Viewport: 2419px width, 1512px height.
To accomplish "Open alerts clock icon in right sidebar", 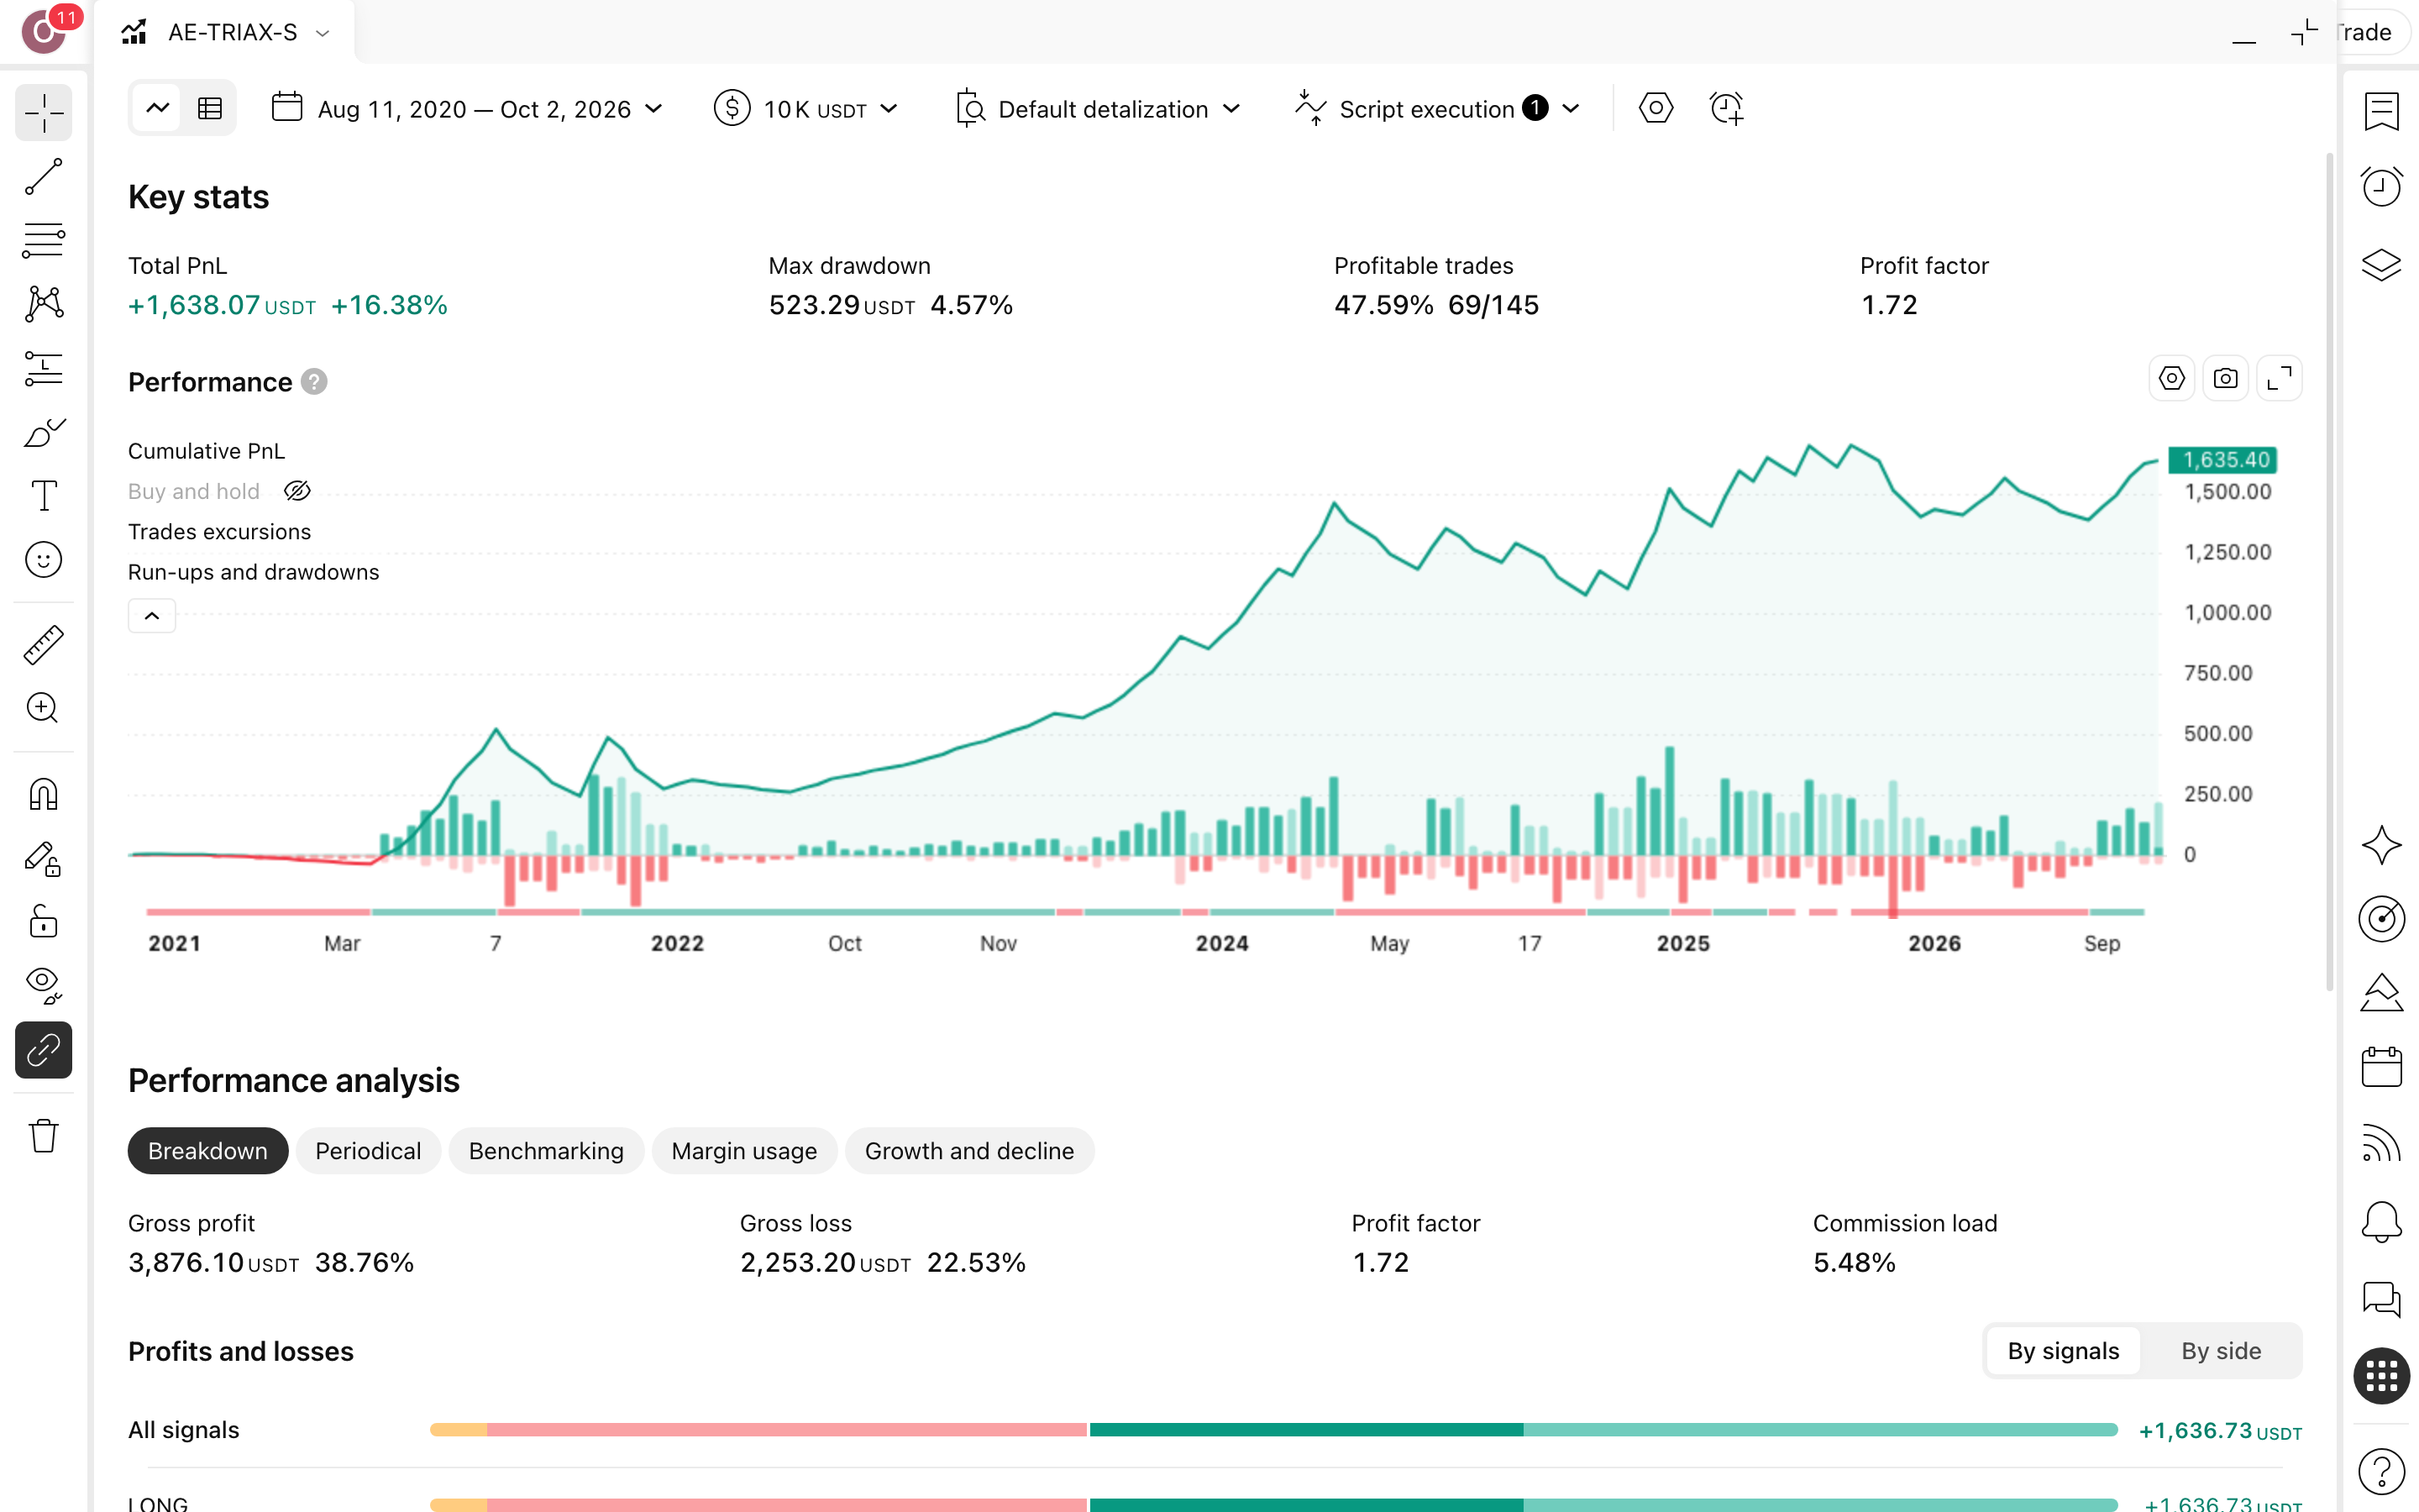I will (x=2381, y=186).
